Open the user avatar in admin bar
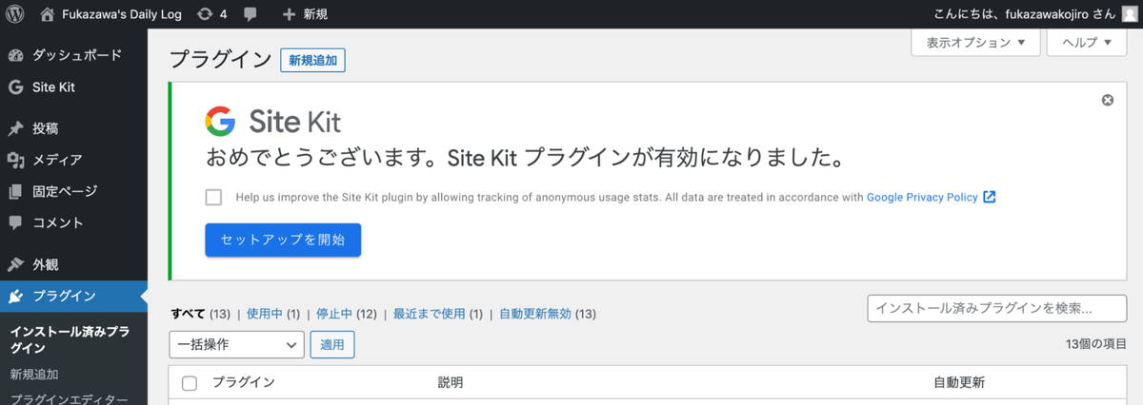Viewport: 1143px width, 405px height. tap(1130, 14)
